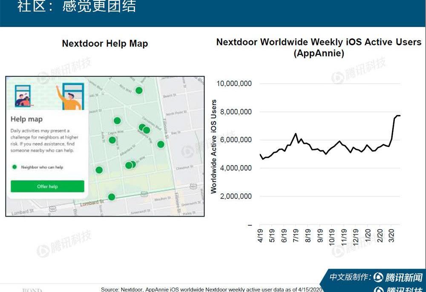Click the green Offer help button
426x292 pixels.
click(x=48, y=186)
